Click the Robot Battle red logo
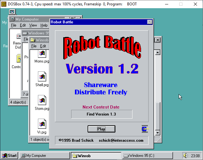Screen dimensions: 203x160 click(x=102, y=47)
